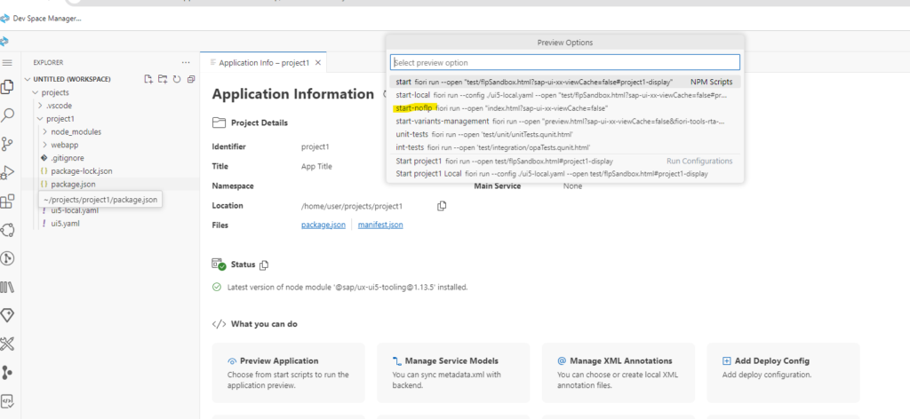Click the App Title value text
910x419 pixels.
pyautogui.click(x=316, y=166)
